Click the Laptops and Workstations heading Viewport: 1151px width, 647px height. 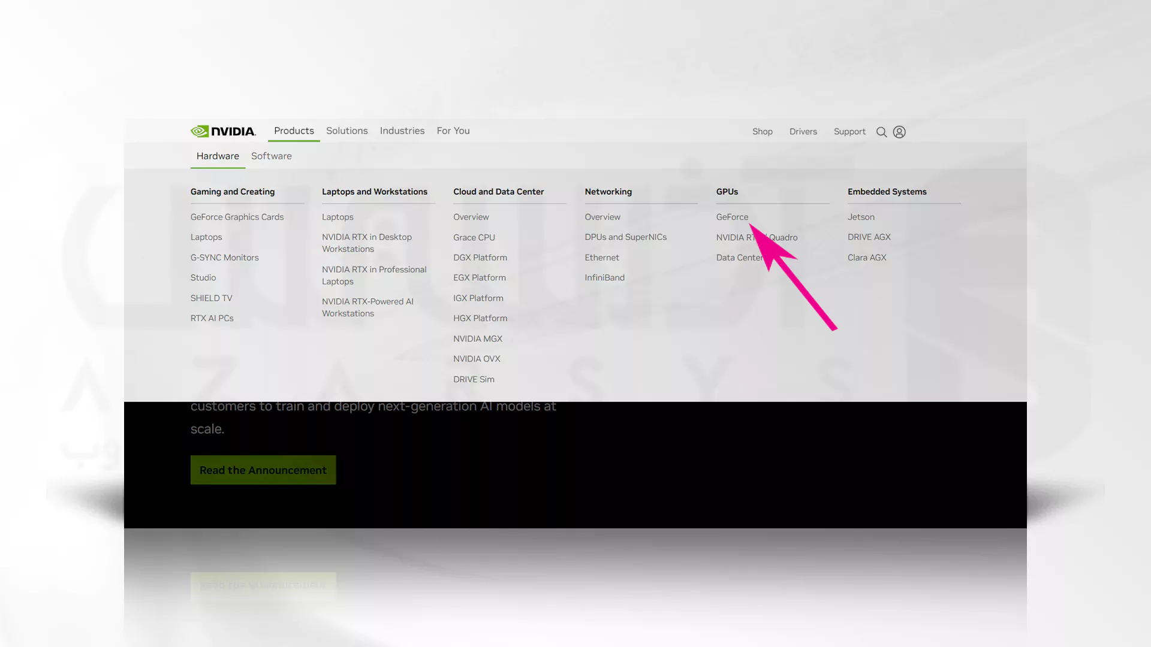click(375, 192)
